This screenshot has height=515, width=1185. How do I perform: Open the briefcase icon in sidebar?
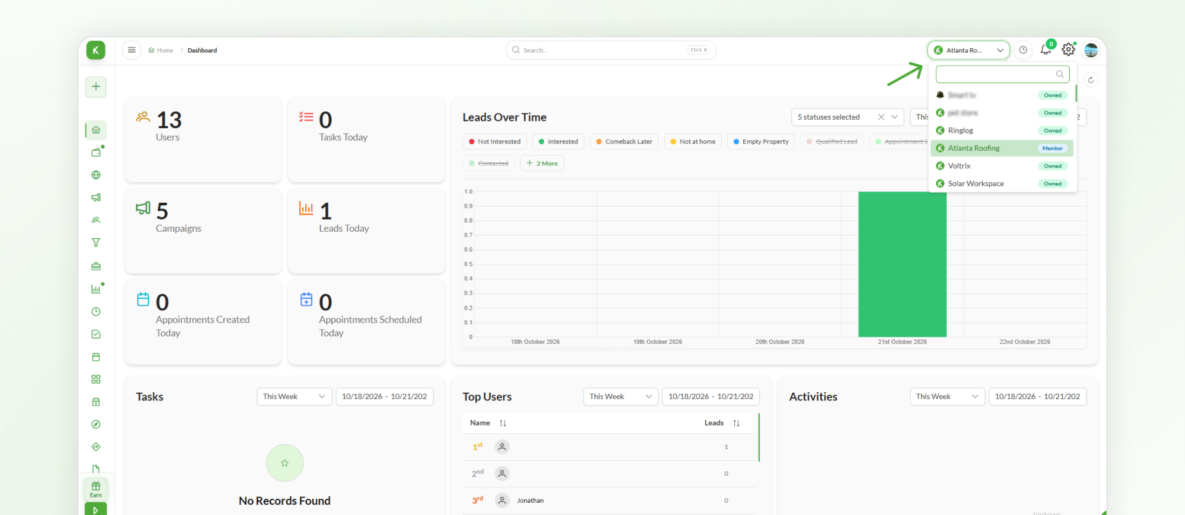[96, 266]
